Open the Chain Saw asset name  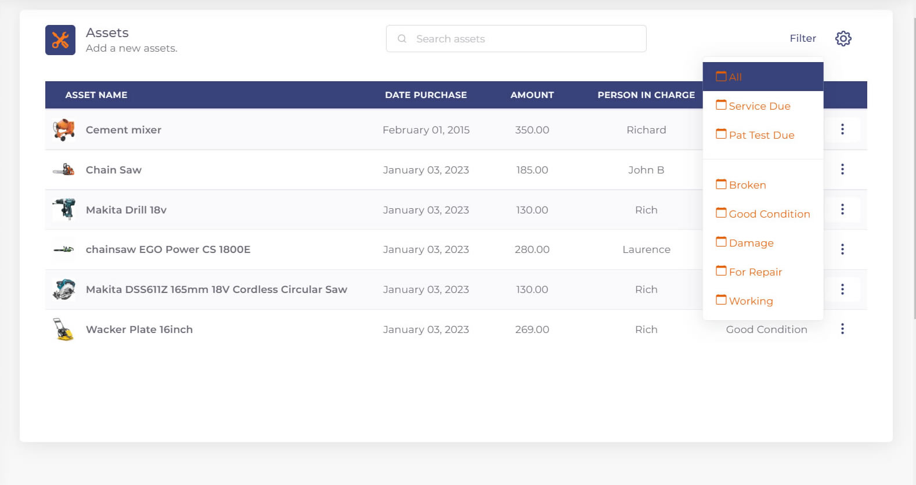pyautogui.click(x=114, y=170)
